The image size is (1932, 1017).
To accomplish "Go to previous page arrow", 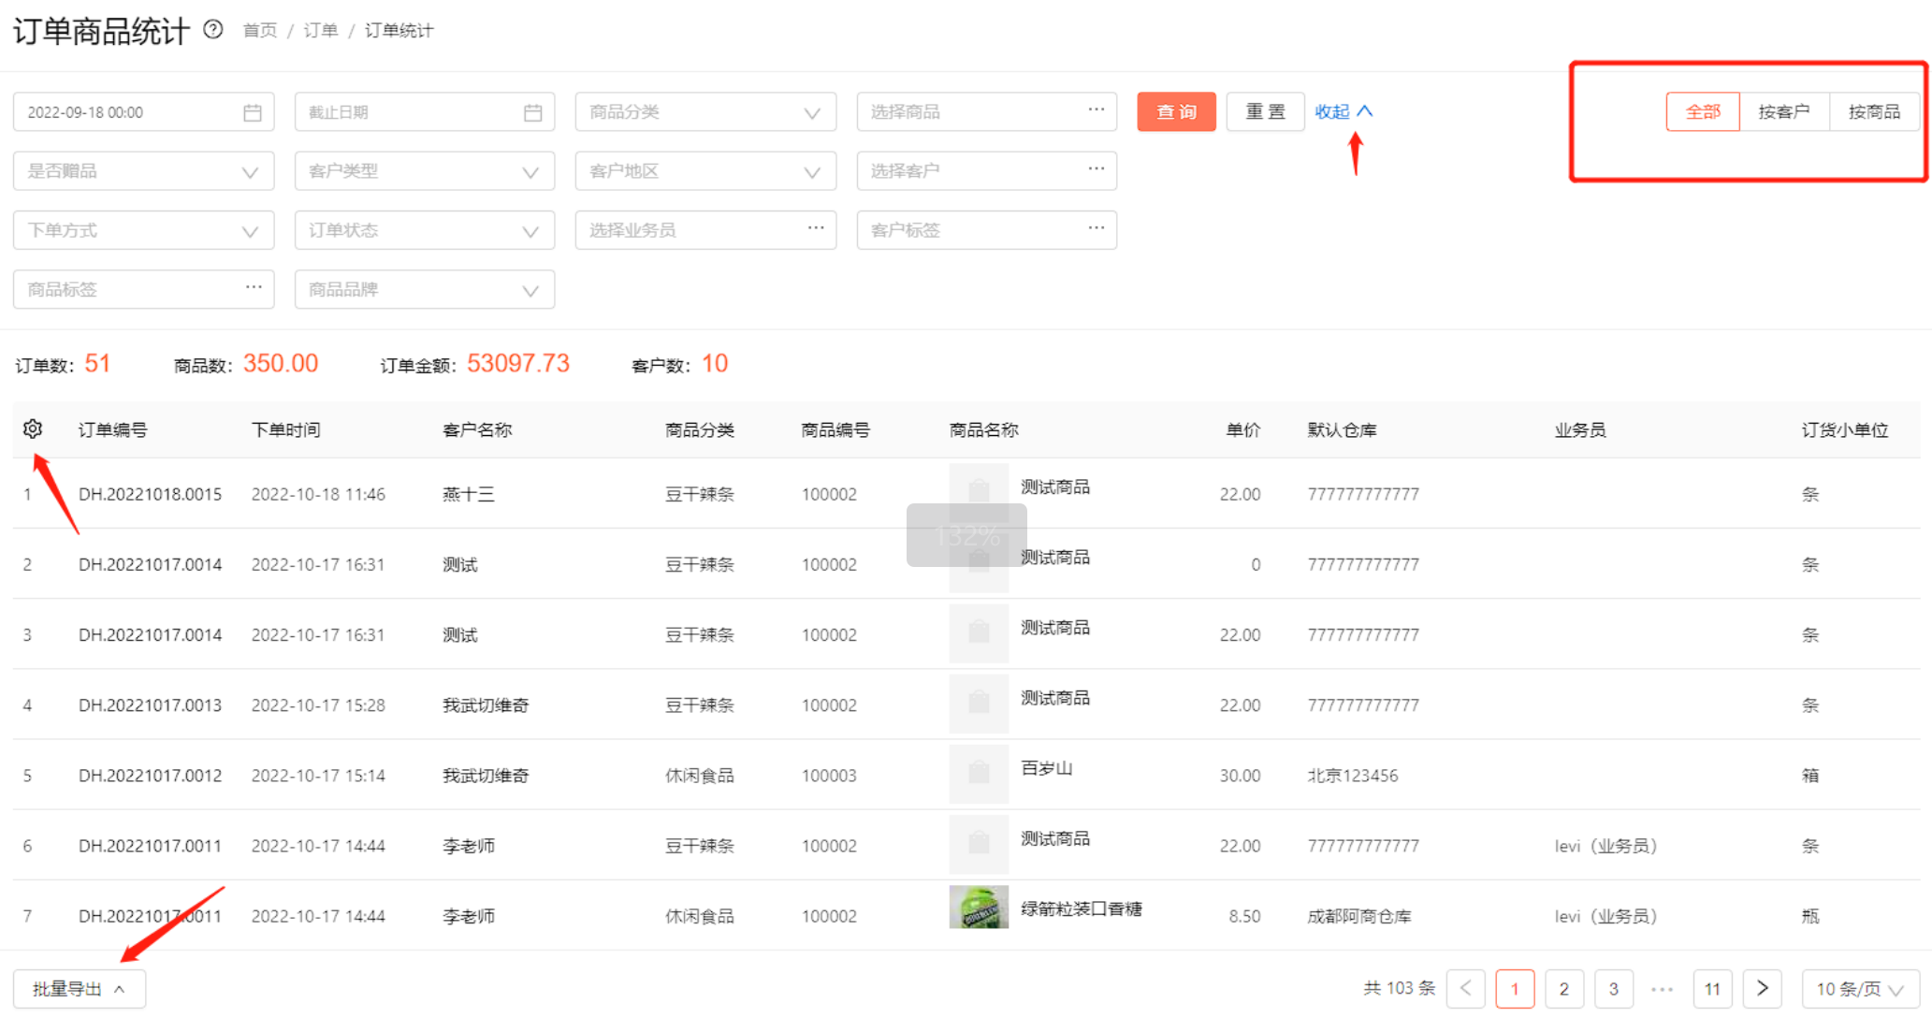I will (x=1466, y=989).
